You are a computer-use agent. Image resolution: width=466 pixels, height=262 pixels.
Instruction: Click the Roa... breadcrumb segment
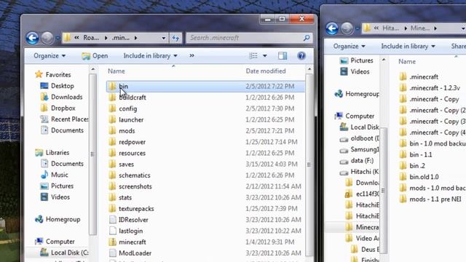coord(91,38)
